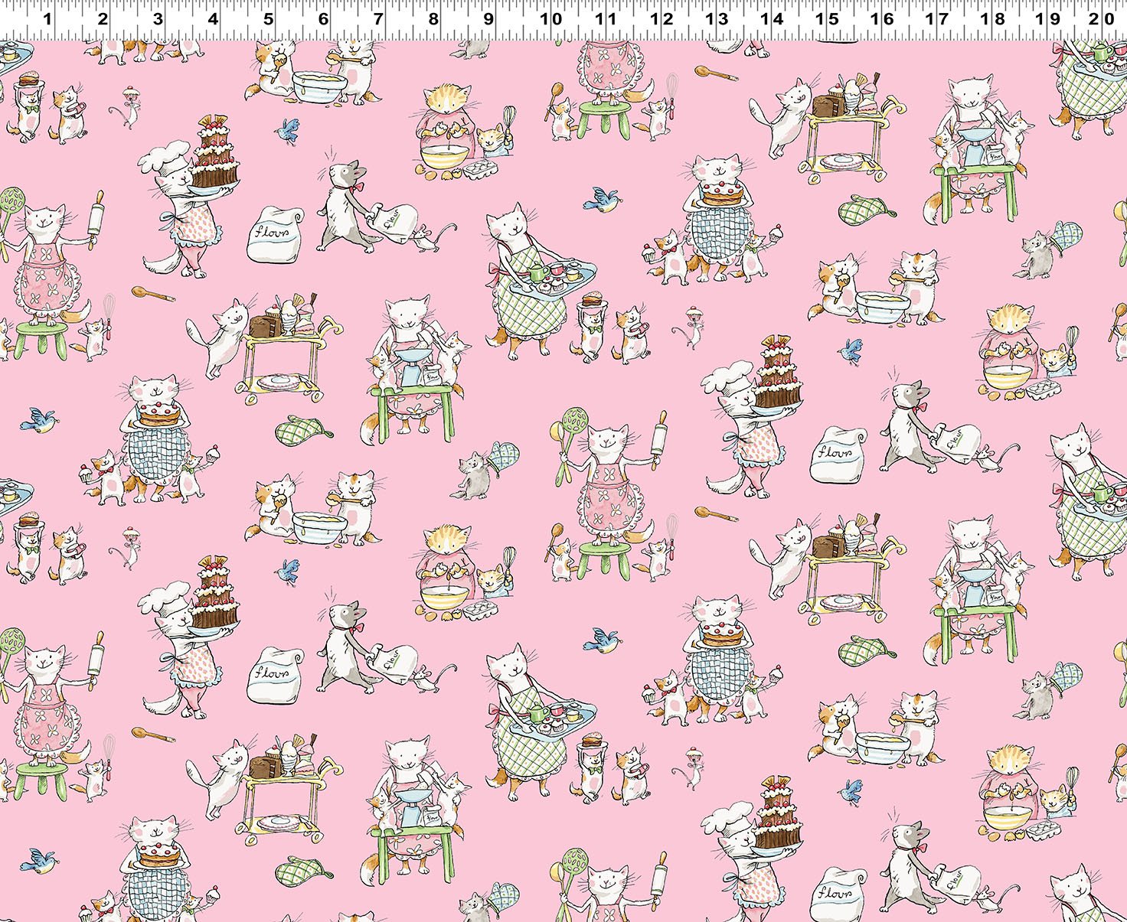1127x922 pixels.
Task: Click the number 5 on the ruler
Action: point(268,18)
